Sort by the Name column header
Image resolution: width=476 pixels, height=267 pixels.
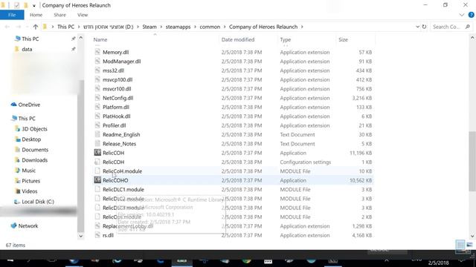pos(100,39)
